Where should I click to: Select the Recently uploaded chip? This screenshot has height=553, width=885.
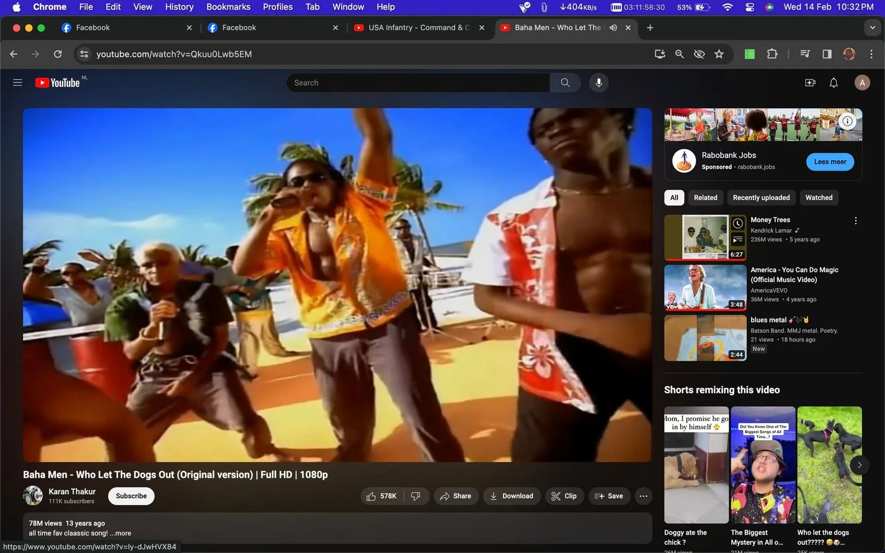pos(761,198)
